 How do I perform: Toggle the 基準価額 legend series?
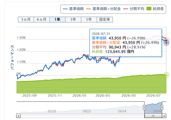click(x=73, y=9)
